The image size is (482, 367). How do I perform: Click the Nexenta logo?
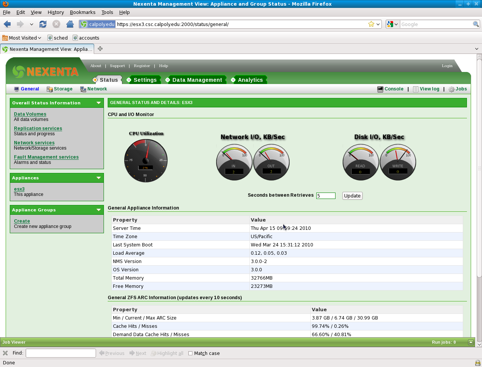click(45, 71)
